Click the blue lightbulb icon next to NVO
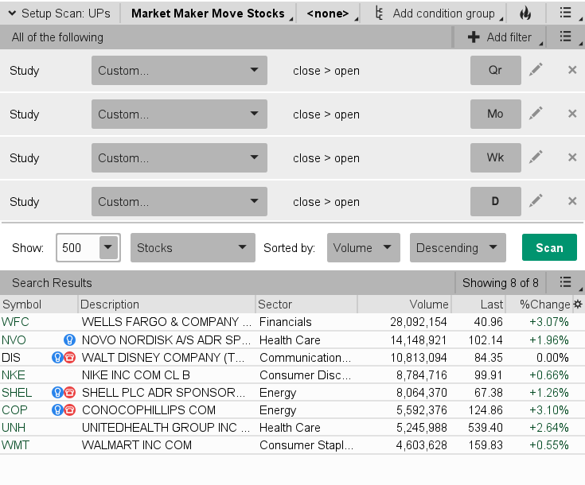The width and height of the screenshot is (585, 485). click(x=69, y=339)
